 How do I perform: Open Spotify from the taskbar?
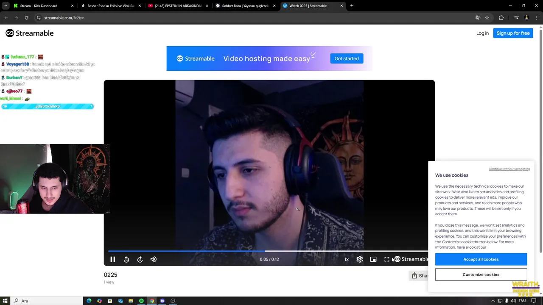141,301
